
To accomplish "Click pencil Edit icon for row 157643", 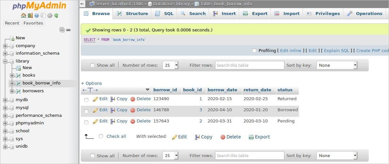I will click(x=95, y=121).
